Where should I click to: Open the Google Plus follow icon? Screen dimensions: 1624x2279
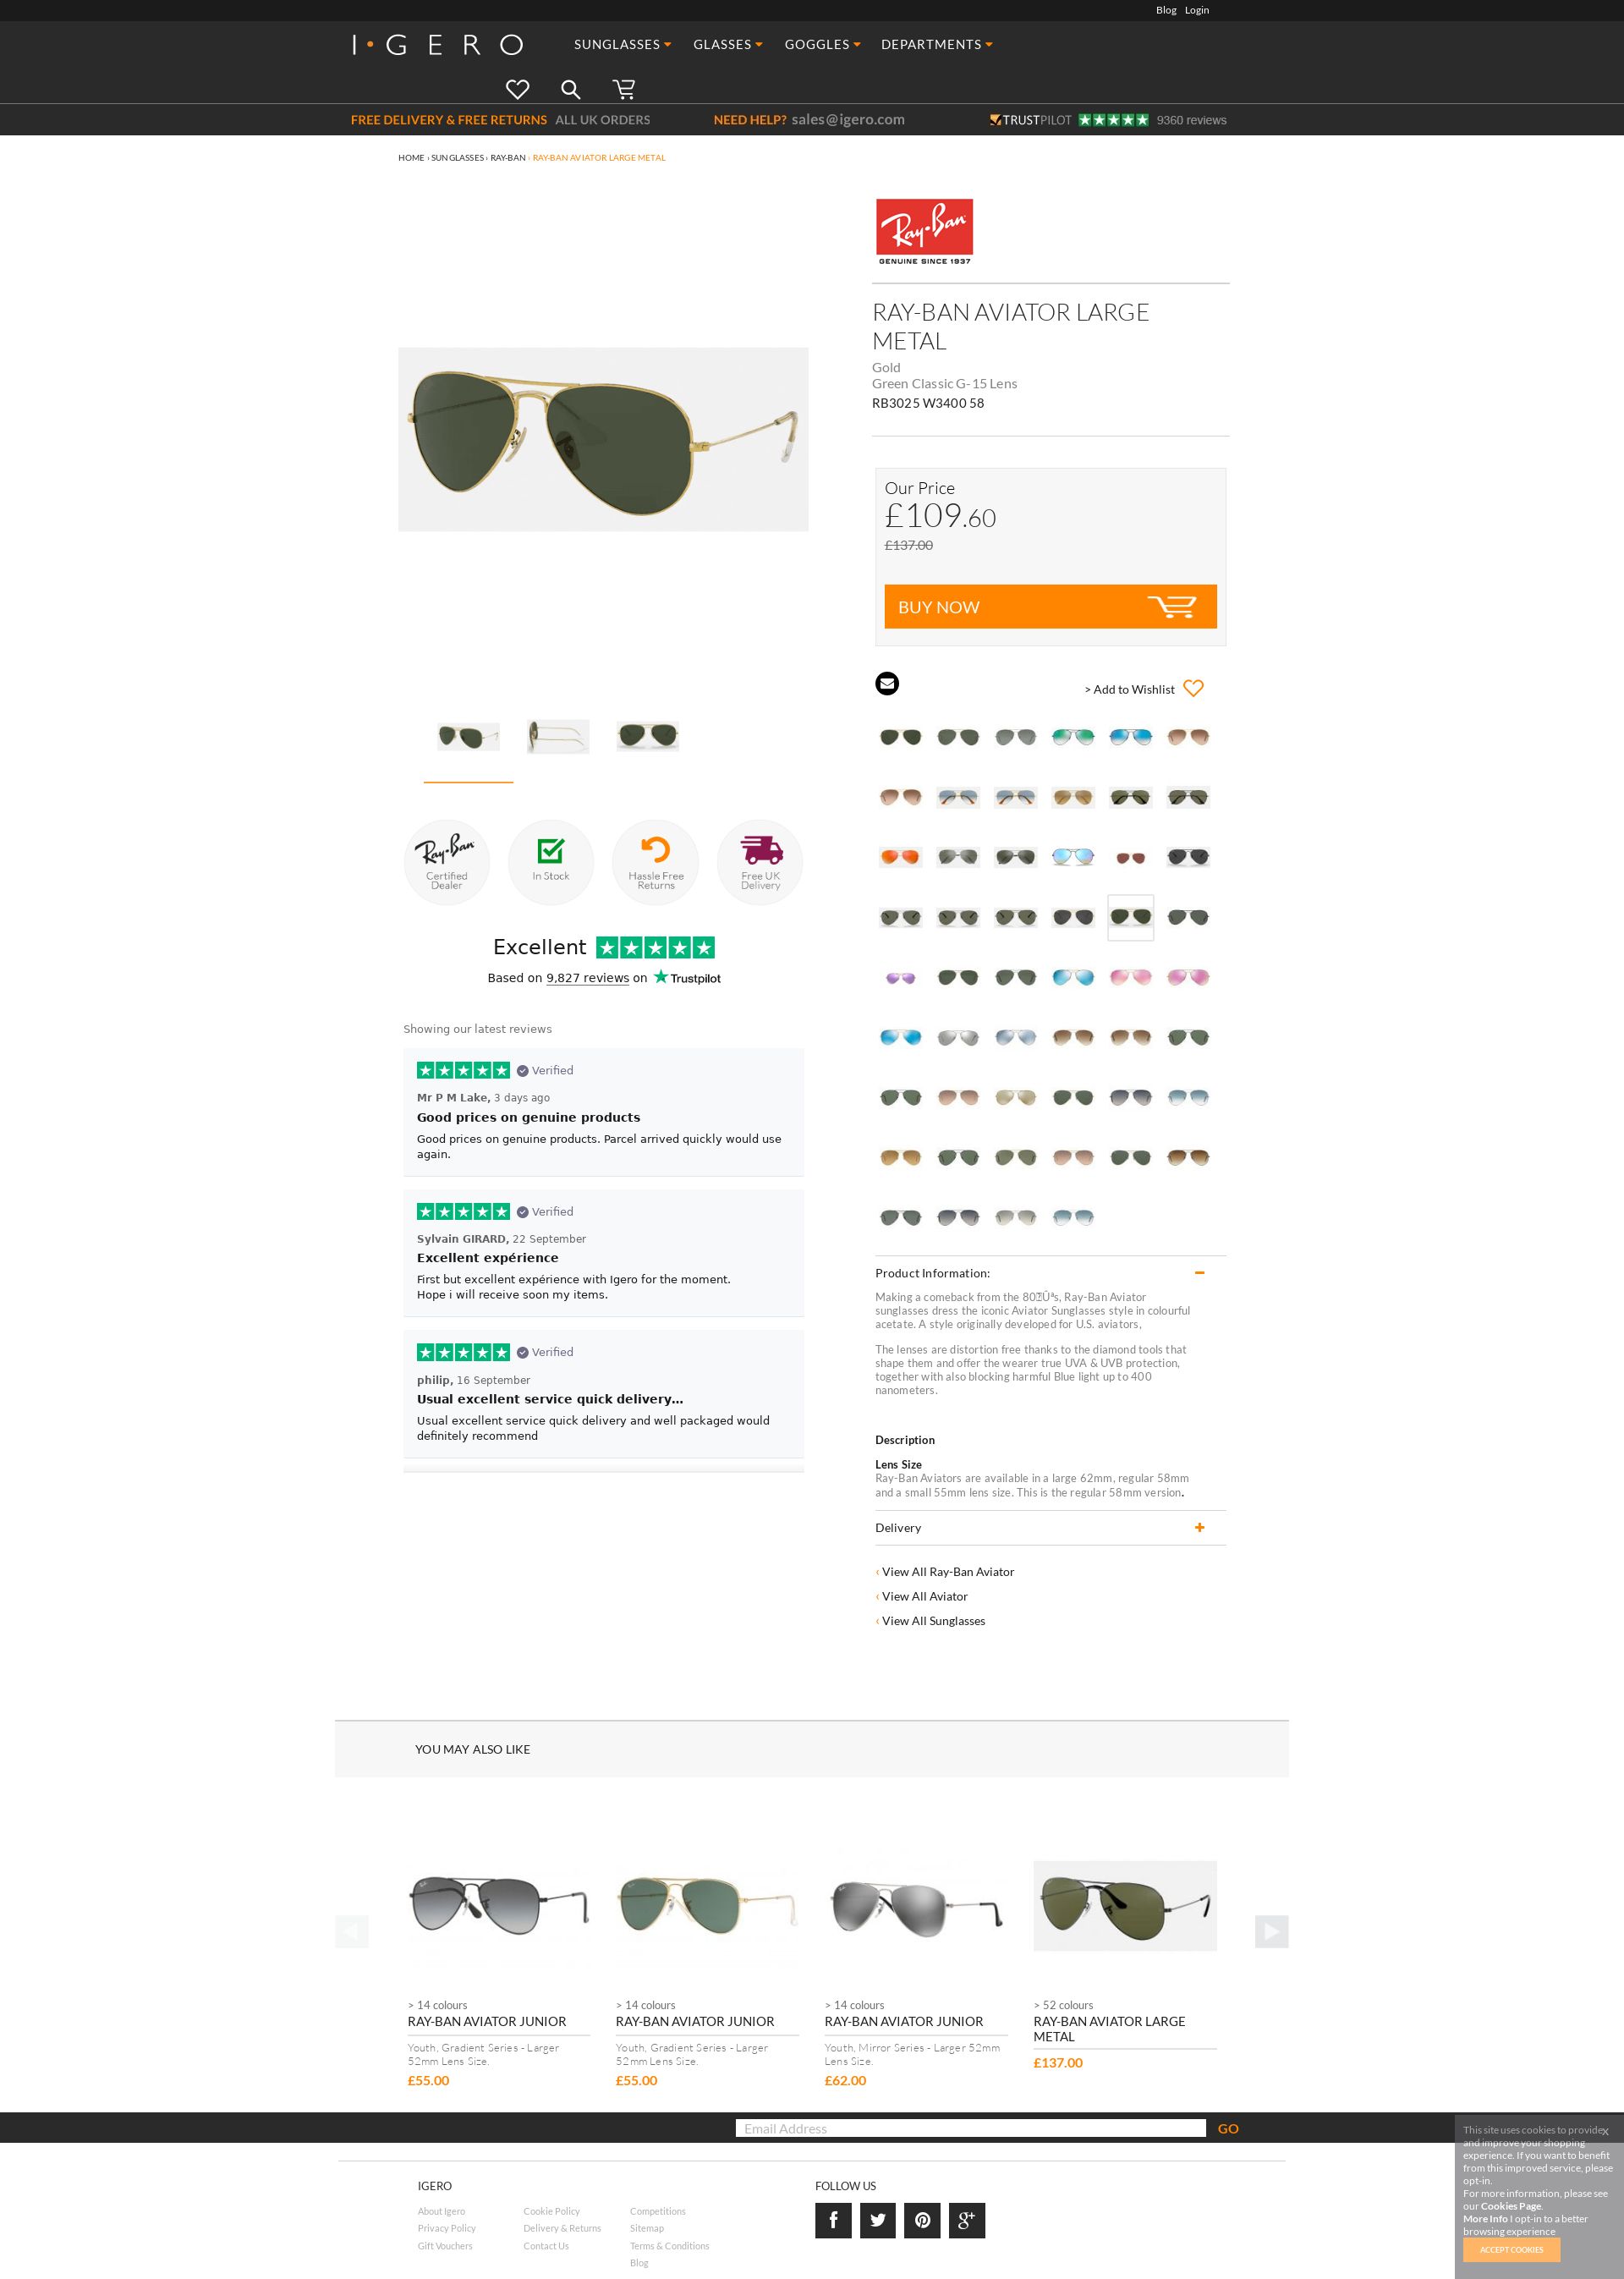click(967, 2220)
